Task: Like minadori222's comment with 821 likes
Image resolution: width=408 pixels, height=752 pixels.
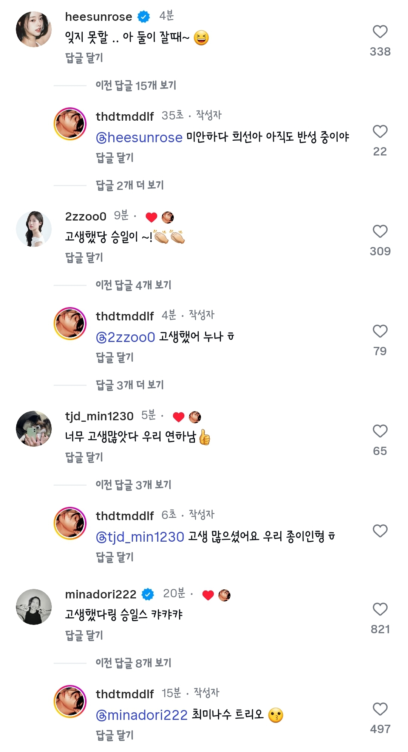Action: click(380, 609)
